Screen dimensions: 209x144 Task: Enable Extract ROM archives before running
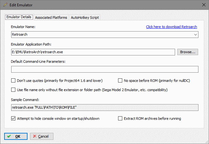click(121, 119)
